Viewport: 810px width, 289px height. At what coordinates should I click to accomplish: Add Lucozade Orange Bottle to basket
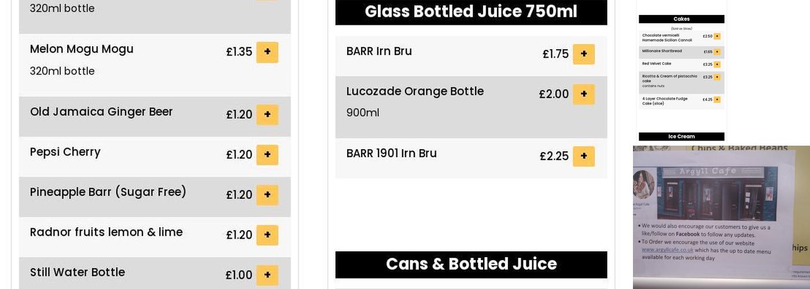[x=583, y=94]
